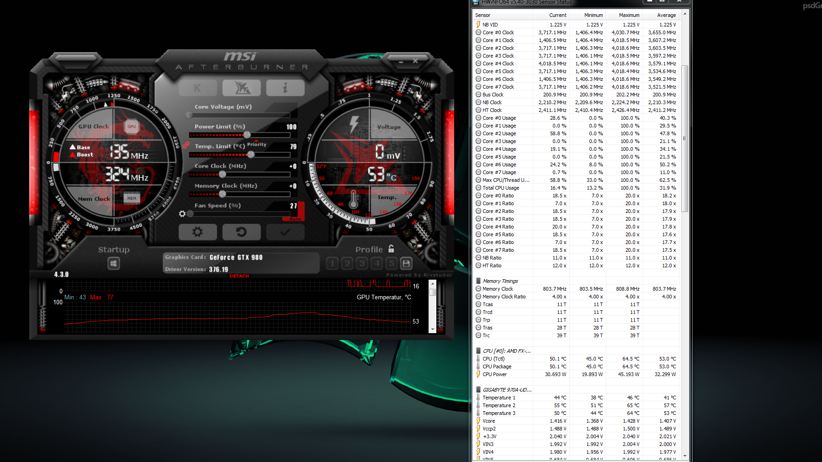Click the Memory Clock sensor icon

click(478, 289)
